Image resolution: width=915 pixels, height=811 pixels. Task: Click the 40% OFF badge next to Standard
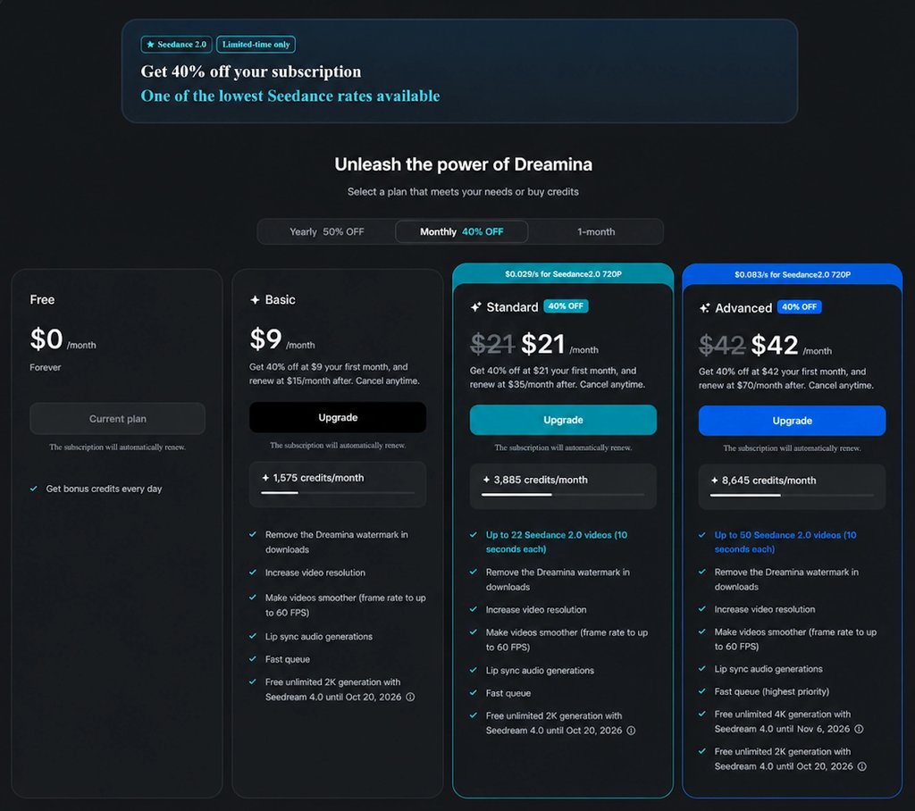click(566, 306)
